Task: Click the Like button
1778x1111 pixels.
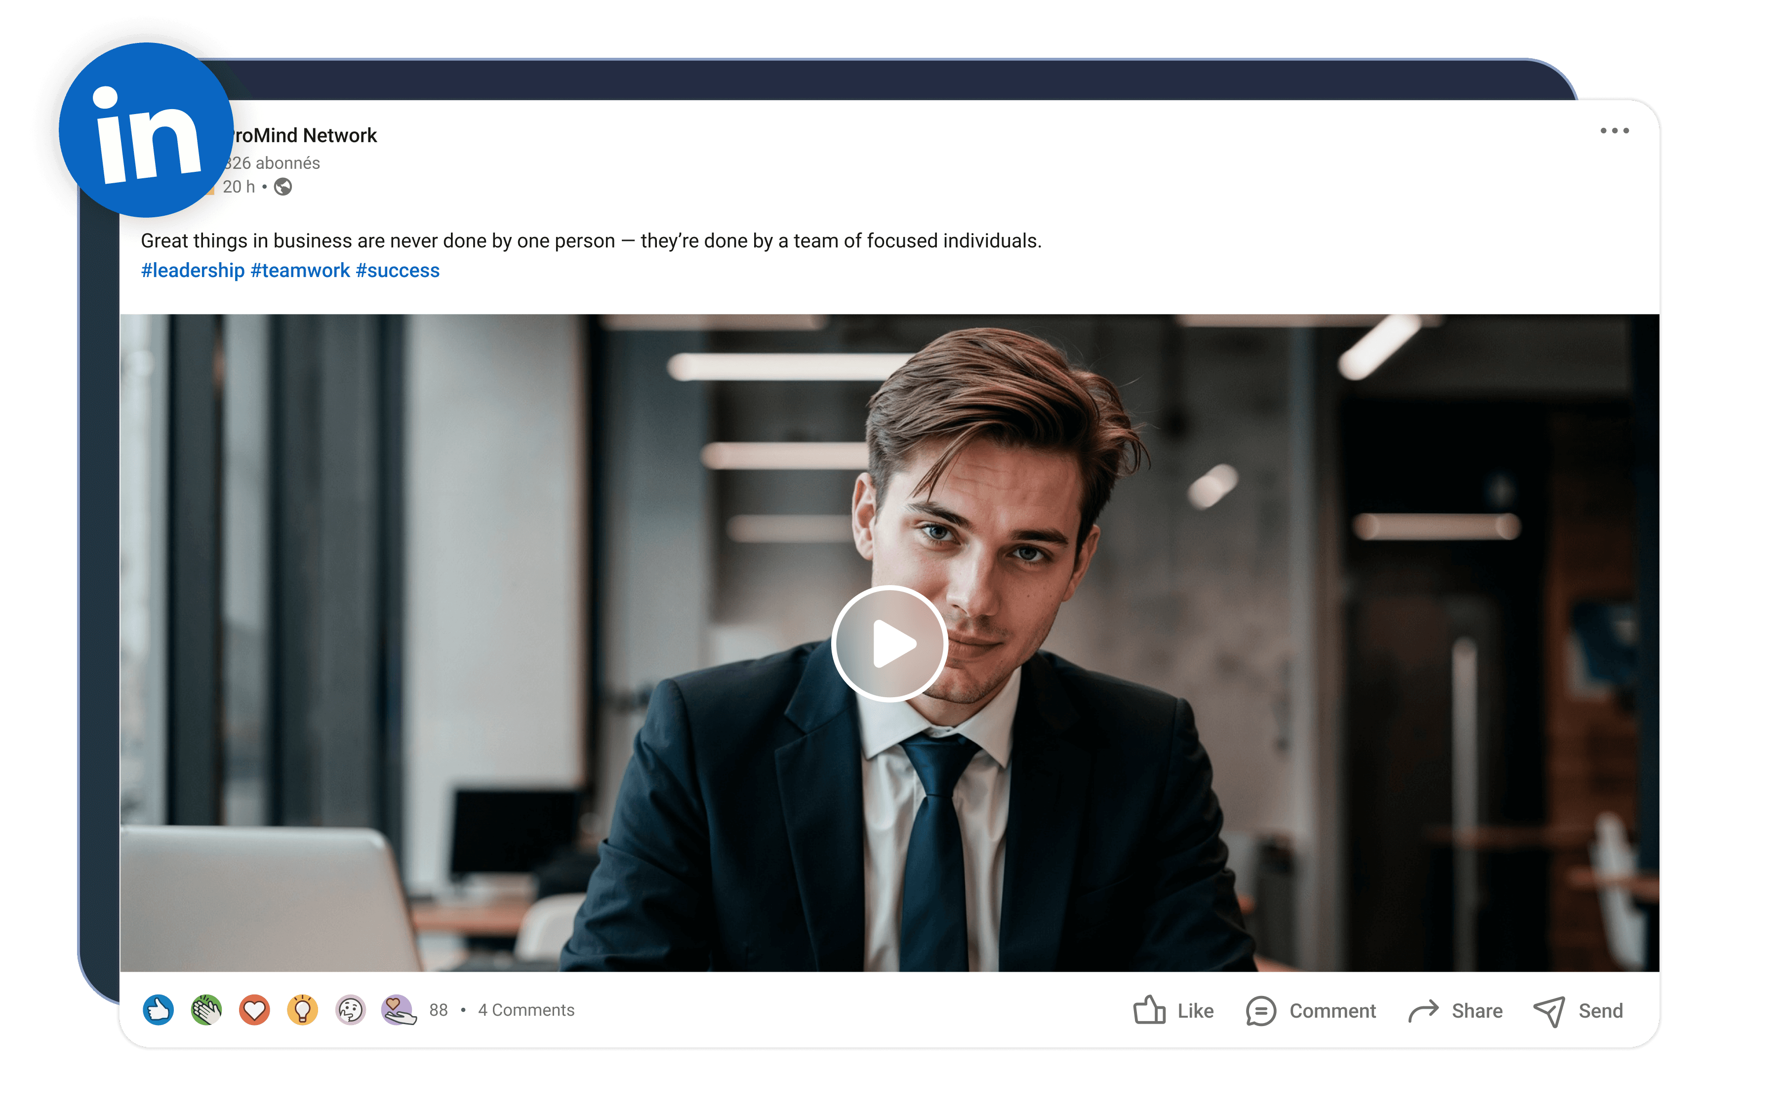Action: (x=1173, y=1010)
